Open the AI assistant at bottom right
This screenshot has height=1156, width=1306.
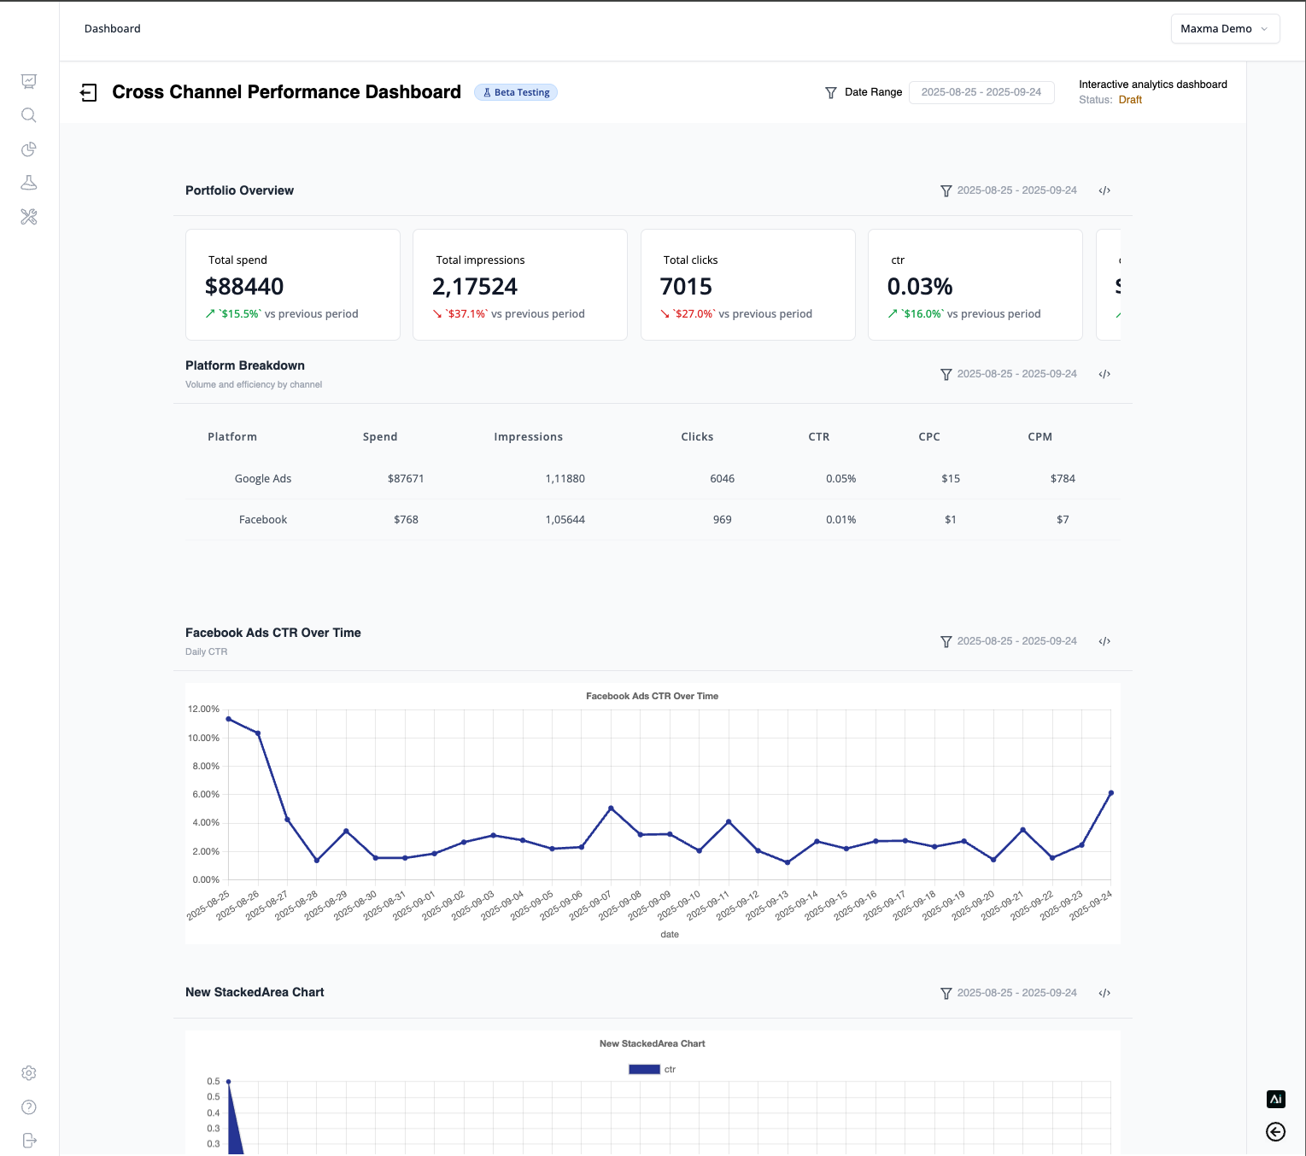pyautogui.click(x=1275, y=1099)
